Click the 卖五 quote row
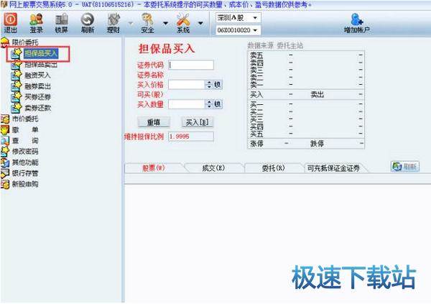Viewport: 431px width, 304px height. coord(306,55)
